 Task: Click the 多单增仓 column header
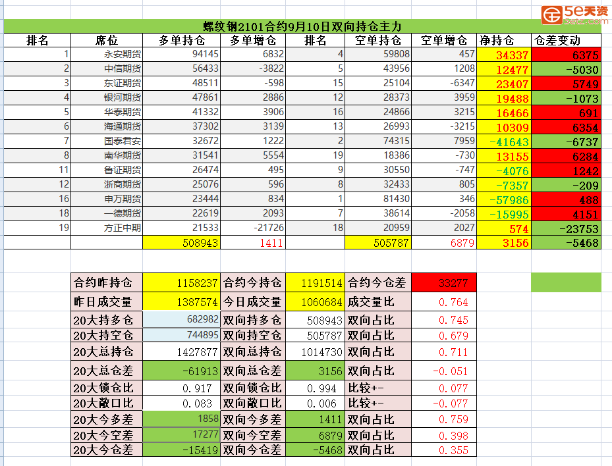coord(253,40)
